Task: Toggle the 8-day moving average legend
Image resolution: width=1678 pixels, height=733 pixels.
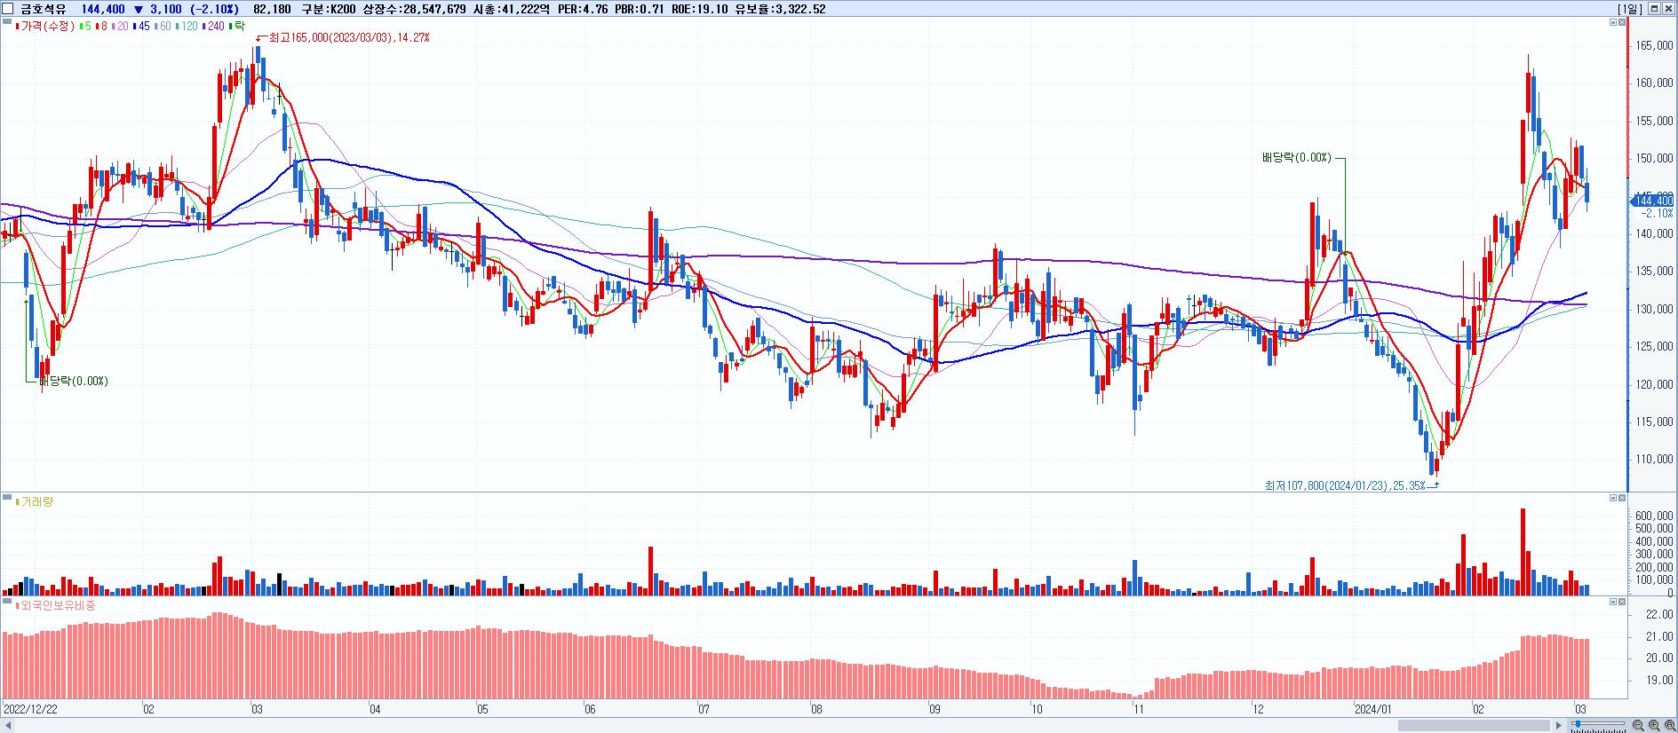Action: [x=103, y=27]
